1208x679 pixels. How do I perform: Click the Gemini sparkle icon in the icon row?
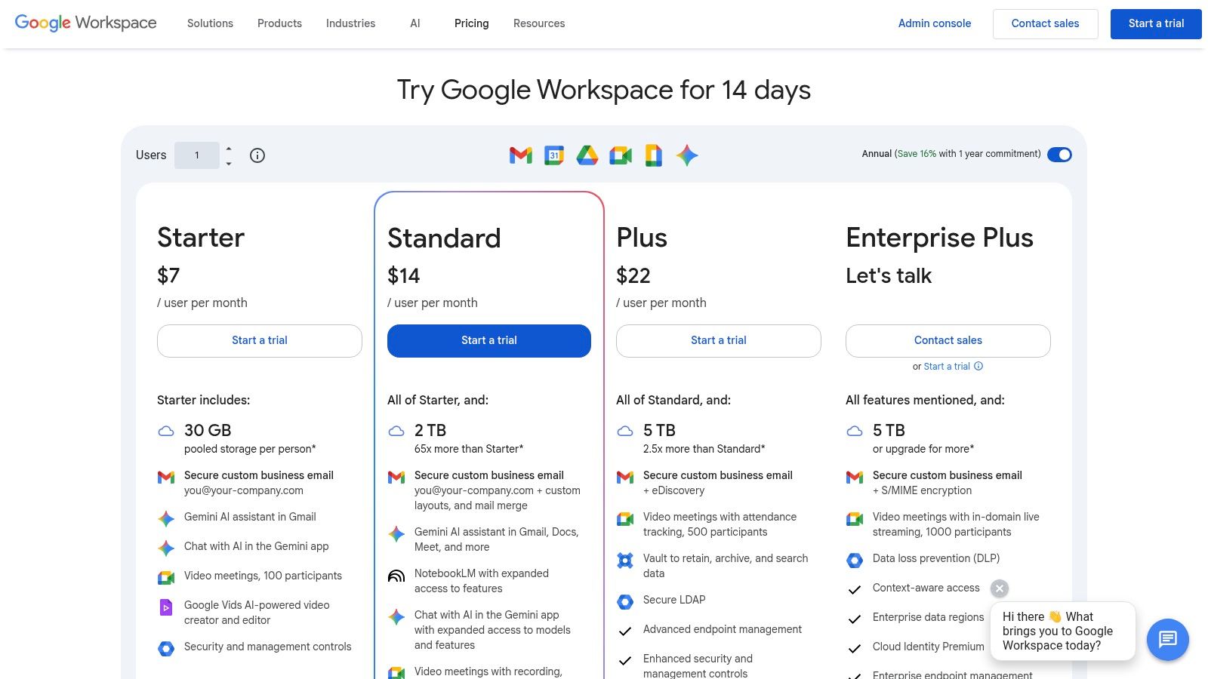686,155
